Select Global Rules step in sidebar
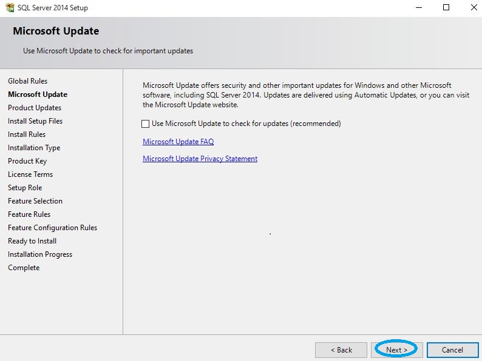Viewport: 482px width, 361px height. pyautogui.click(x=28, y=81)
